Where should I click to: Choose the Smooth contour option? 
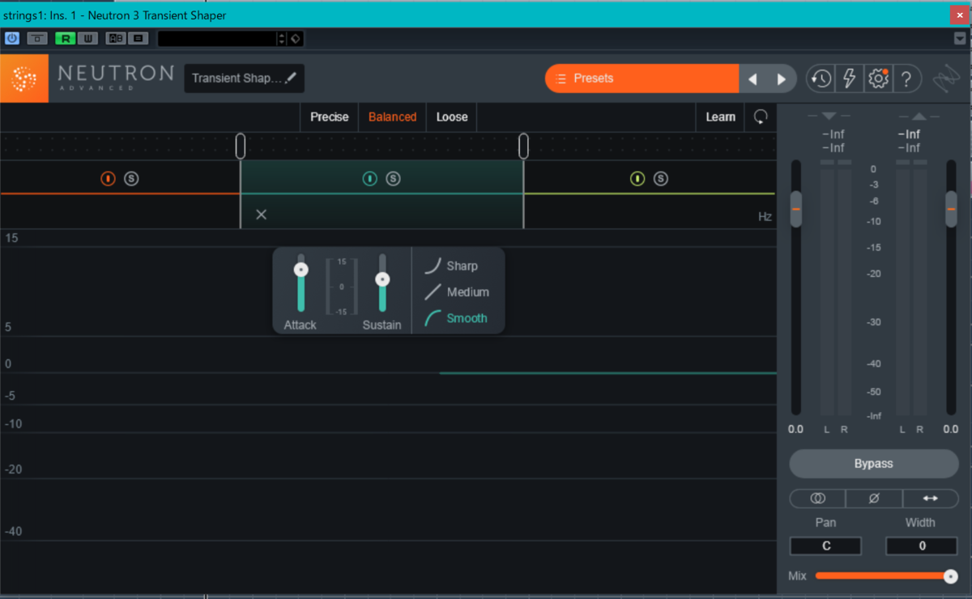click(x=456, y=318)
